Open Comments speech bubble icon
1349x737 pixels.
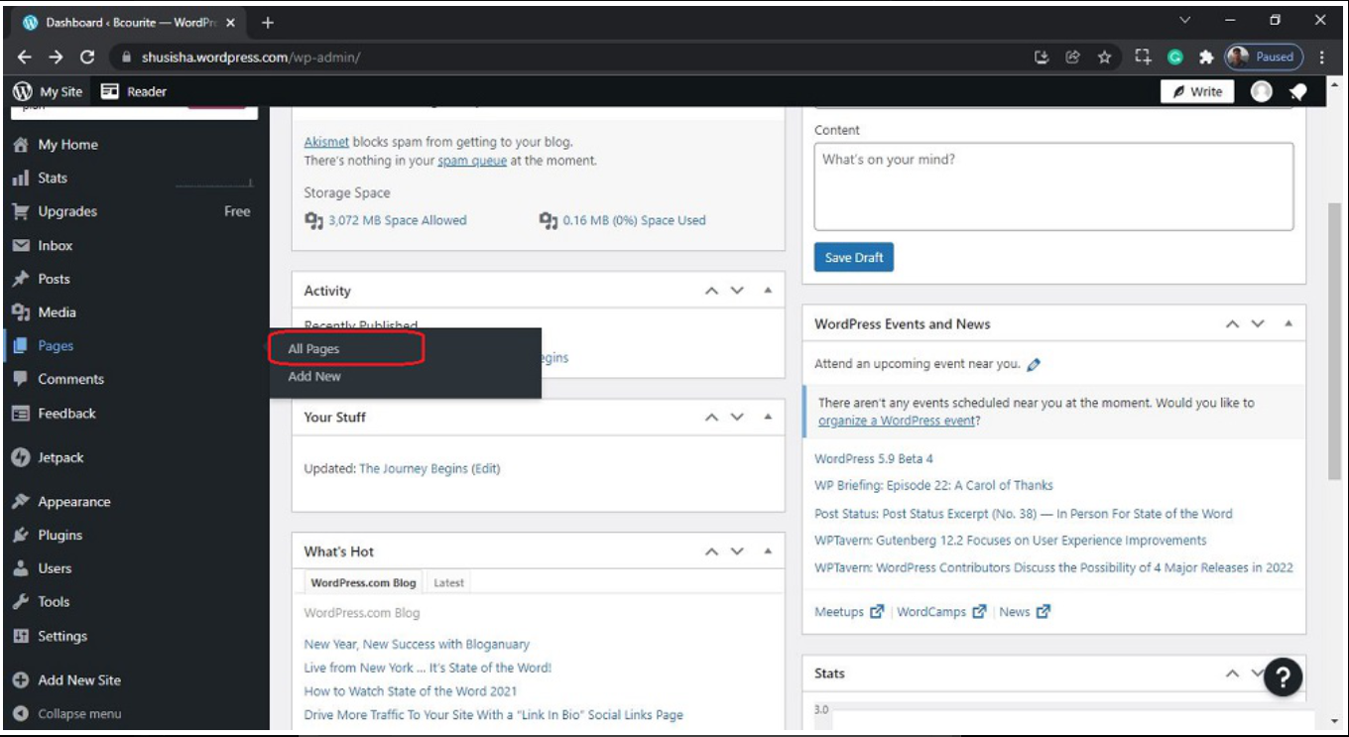coord(21,379)
